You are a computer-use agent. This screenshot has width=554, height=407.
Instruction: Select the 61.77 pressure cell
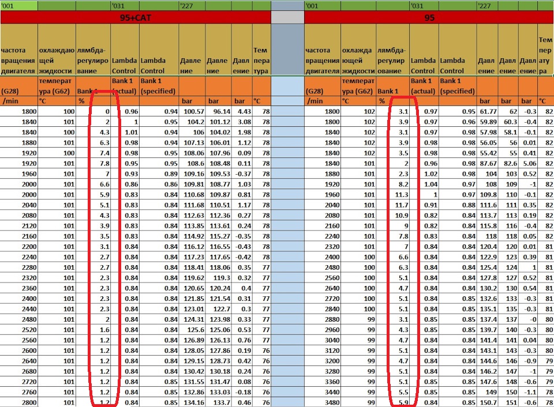pyautogui.click(x=487, y=111)
